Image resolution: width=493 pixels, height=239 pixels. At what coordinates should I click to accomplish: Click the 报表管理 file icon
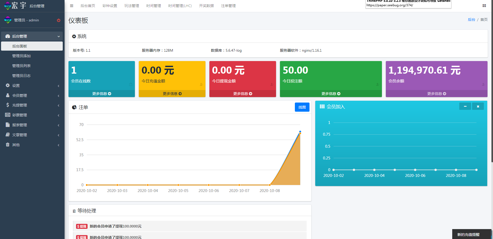coord(8,125)
